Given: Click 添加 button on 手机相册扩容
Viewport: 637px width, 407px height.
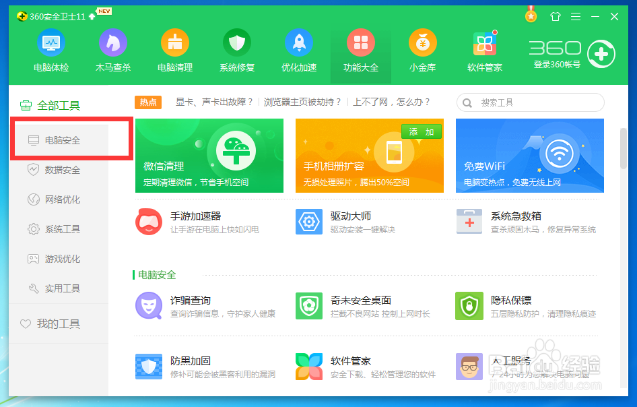Looking at the screenshot, I should 422,132.
